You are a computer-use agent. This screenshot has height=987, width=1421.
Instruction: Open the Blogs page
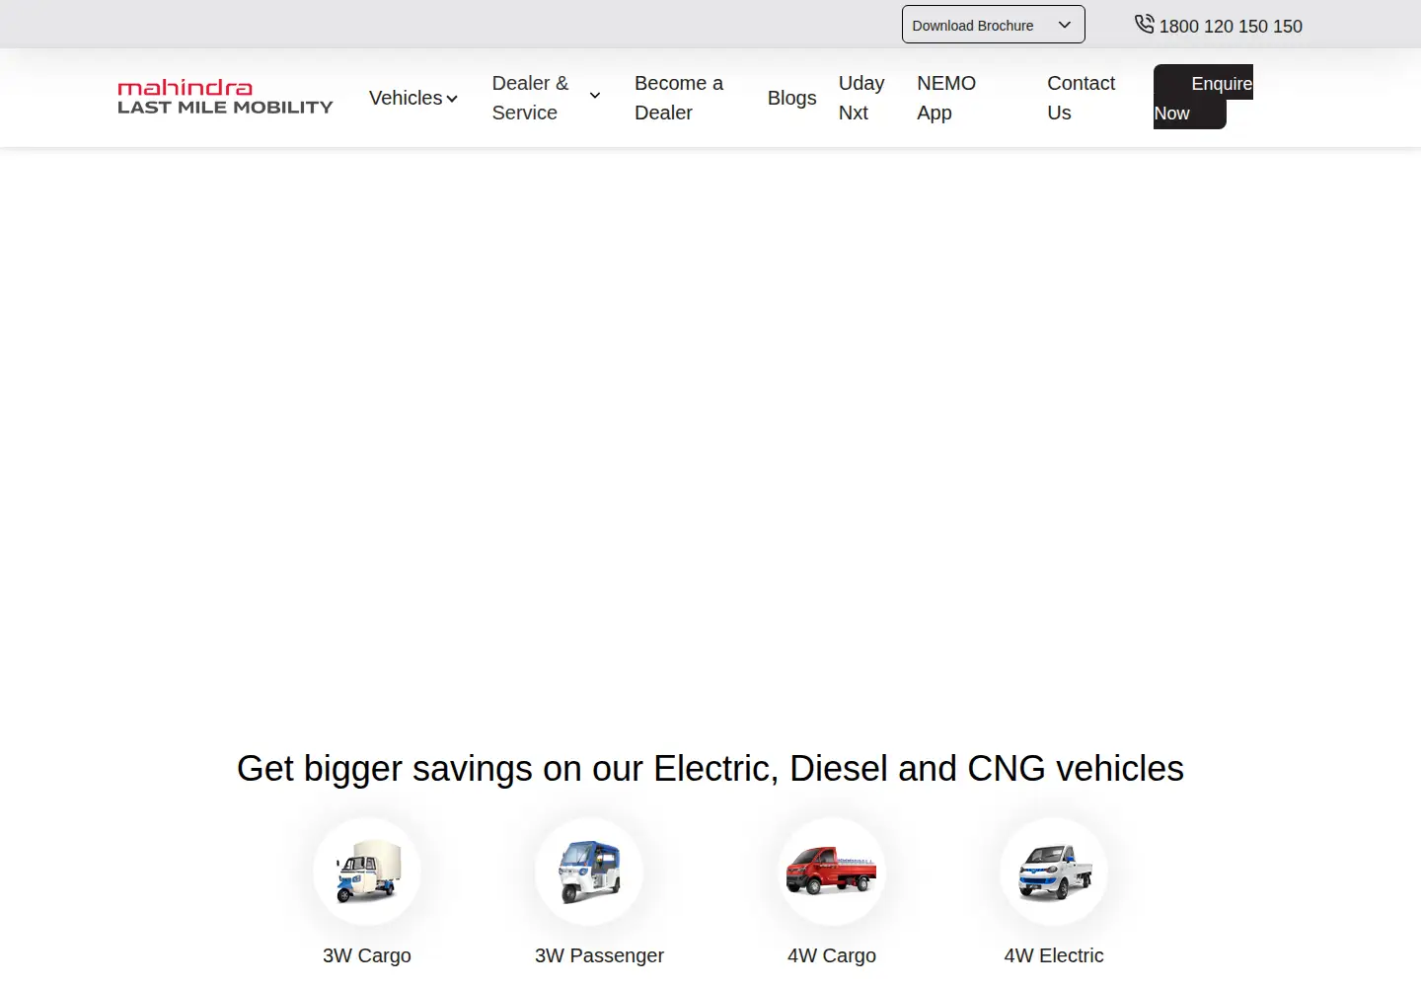tap(791, 98)
